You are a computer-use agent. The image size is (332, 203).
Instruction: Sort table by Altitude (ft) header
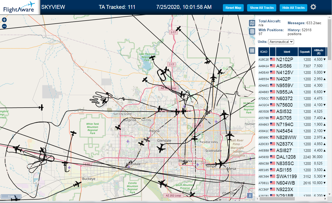[x=318, y=52]
